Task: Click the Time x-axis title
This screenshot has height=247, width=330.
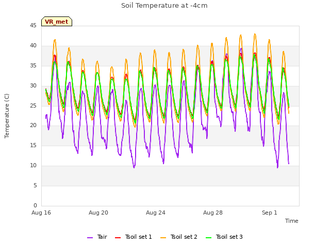Action: click(x=292, y=221)
